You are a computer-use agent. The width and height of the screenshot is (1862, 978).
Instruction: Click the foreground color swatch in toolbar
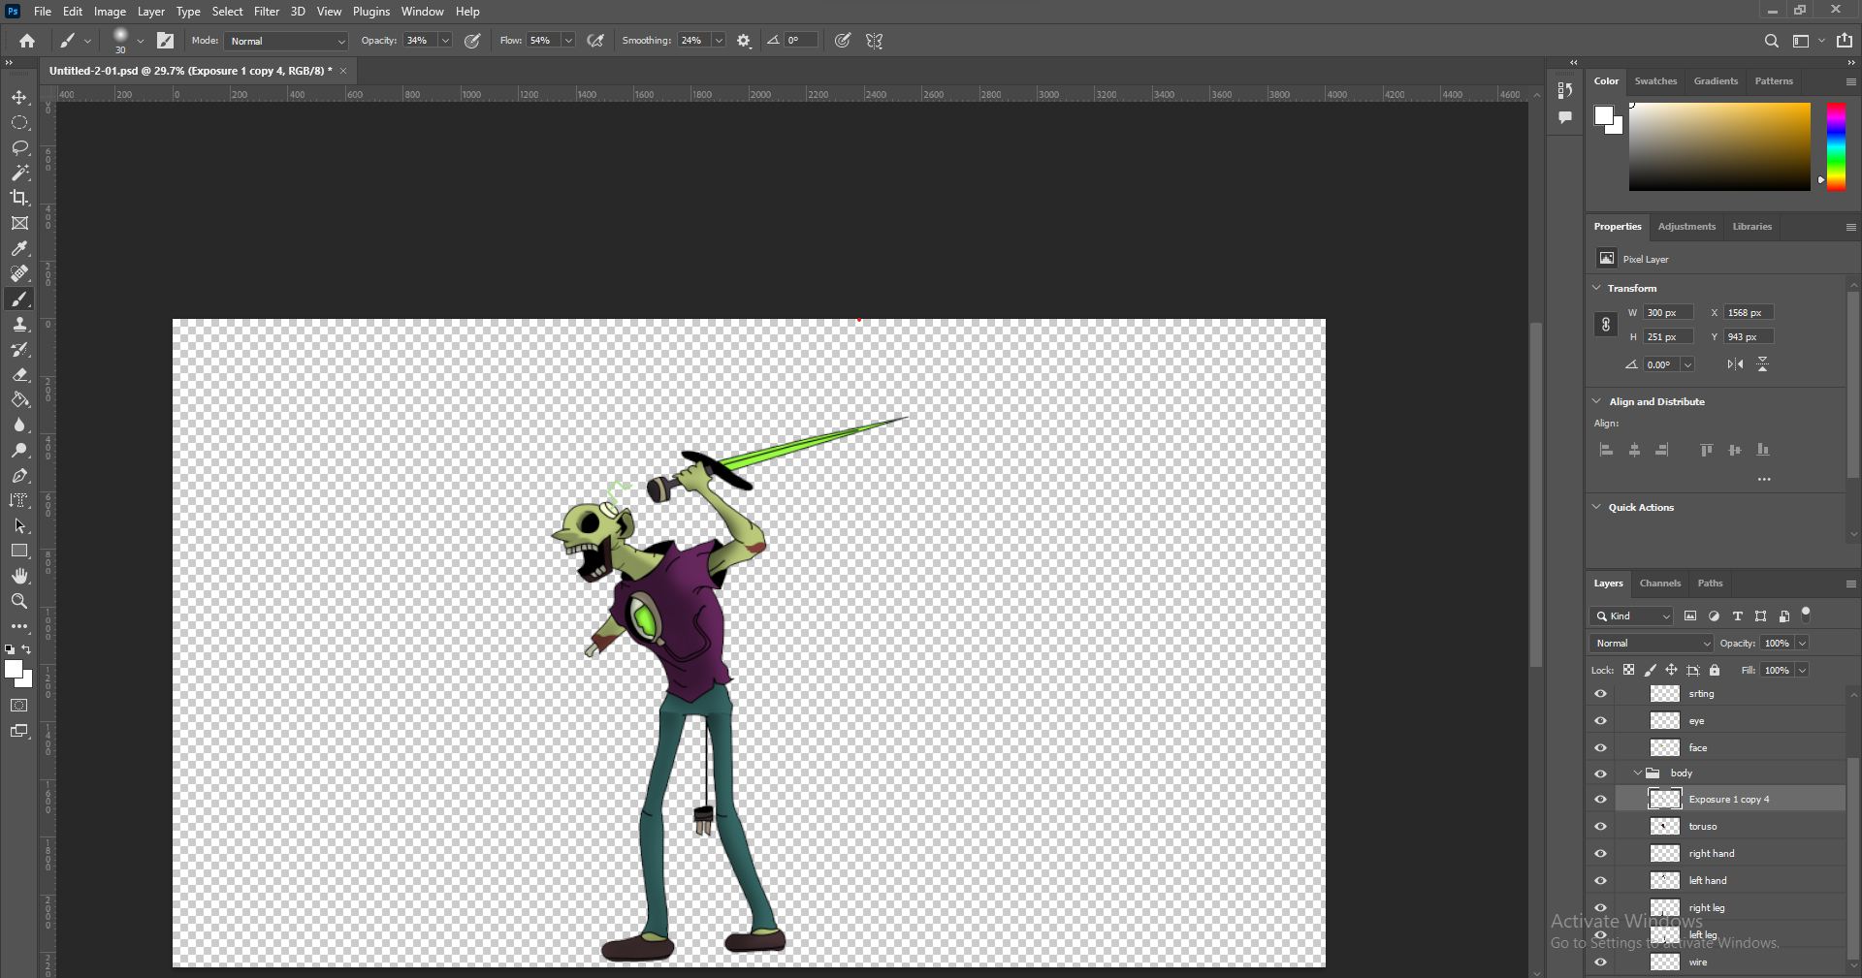click(14, 670)
